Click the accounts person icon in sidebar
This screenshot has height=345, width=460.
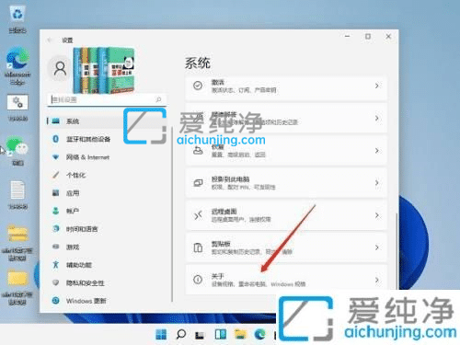click(55, 211)
